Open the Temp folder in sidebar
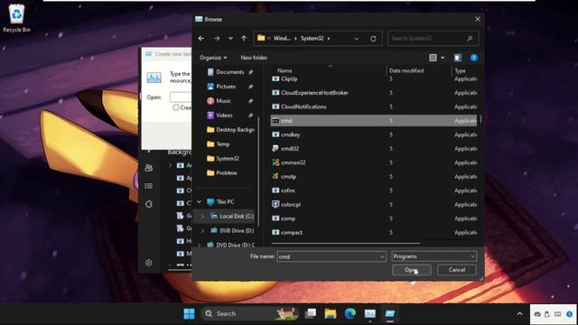 (x=223, y=144)
